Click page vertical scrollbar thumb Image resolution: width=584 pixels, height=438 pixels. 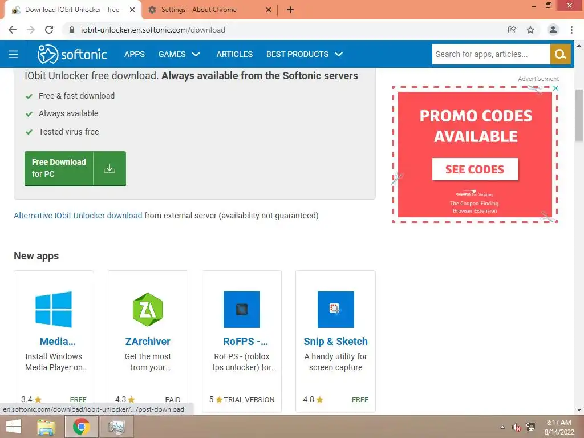(x=579, y=115)
